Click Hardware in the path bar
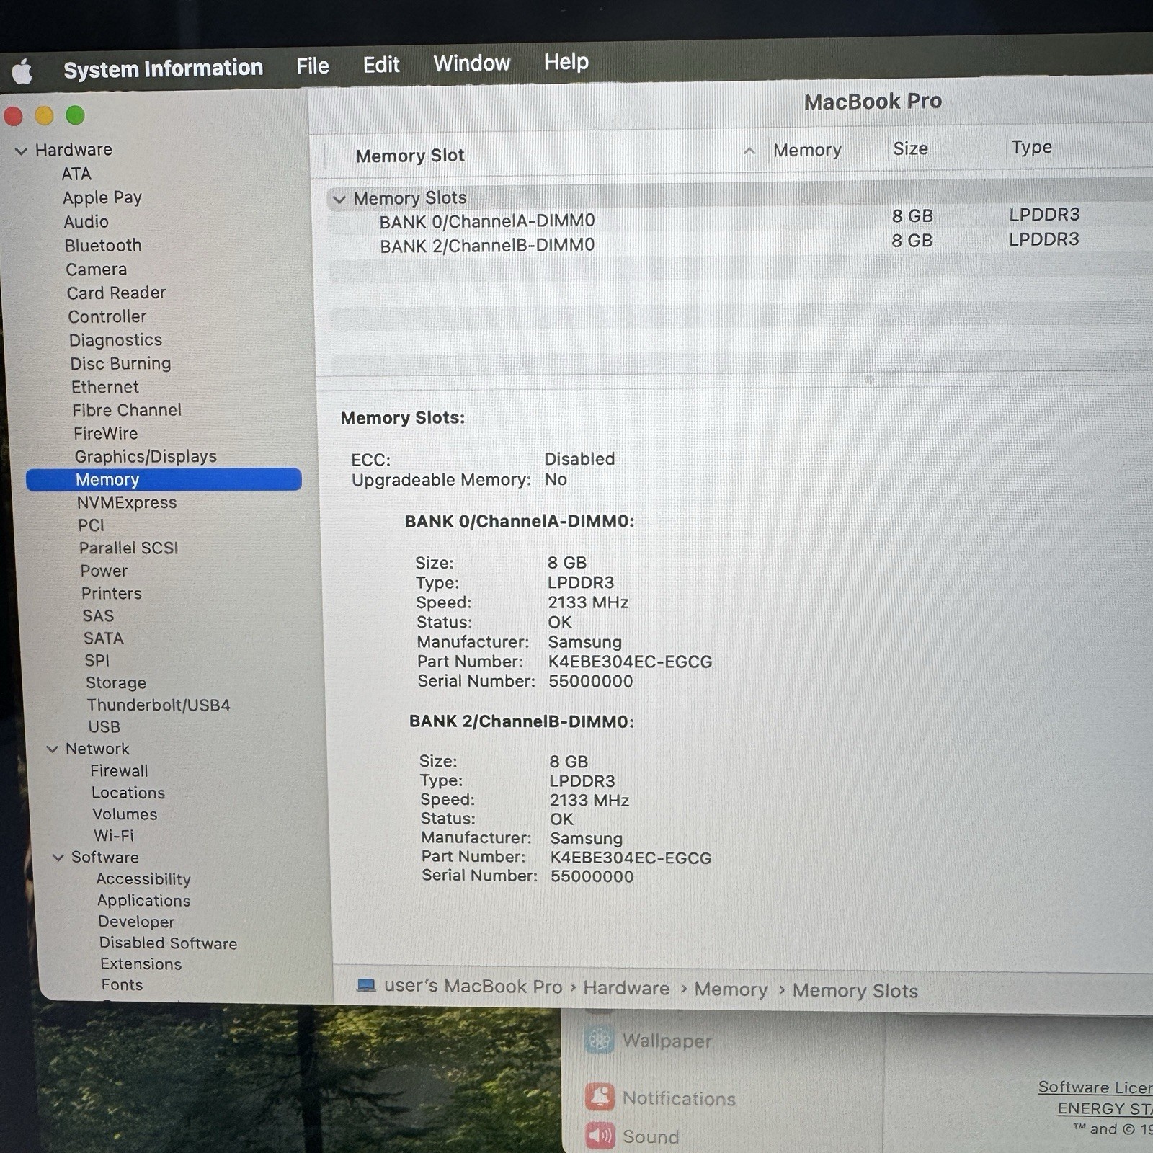 tap(626, 988)
